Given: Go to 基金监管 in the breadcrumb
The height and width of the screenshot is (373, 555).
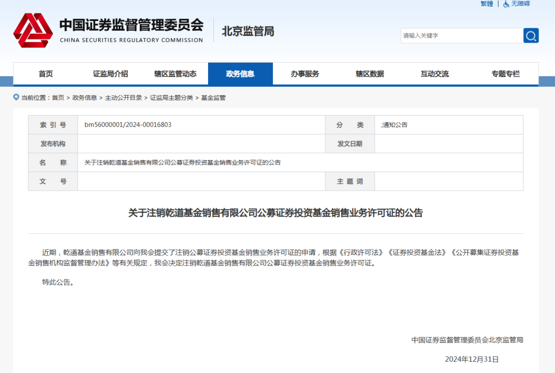Looking at the screenshot, I should point(213,98).
